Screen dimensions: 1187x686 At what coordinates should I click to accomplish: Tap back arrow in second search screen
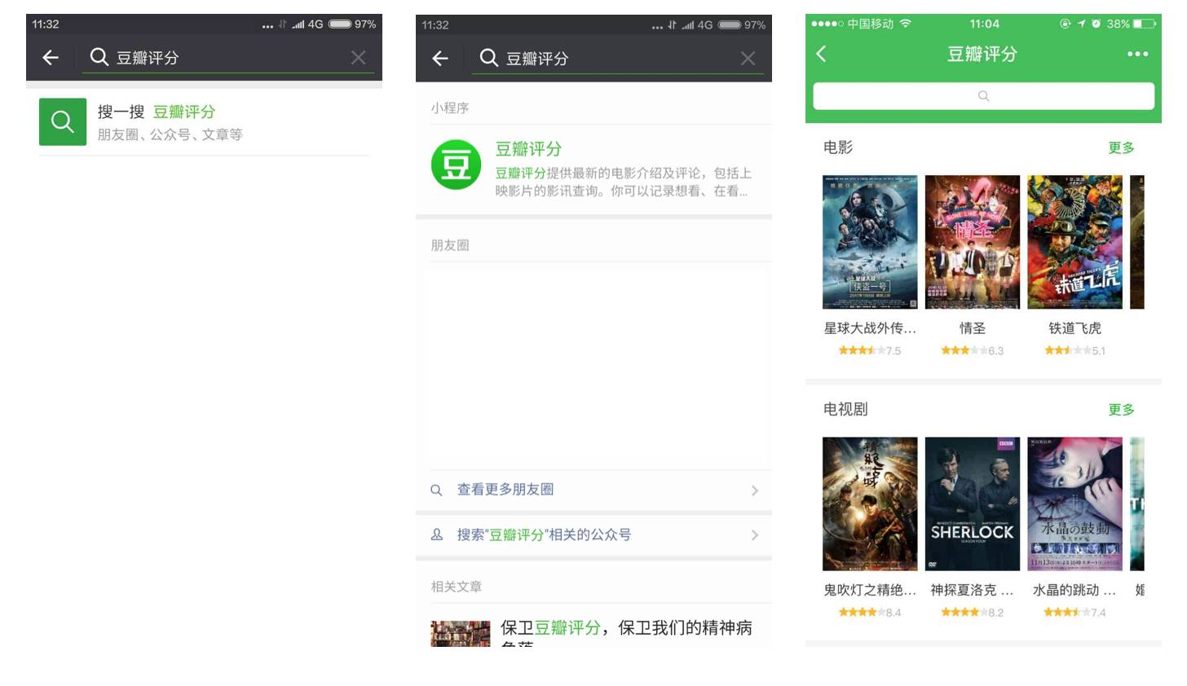[440, 58]
